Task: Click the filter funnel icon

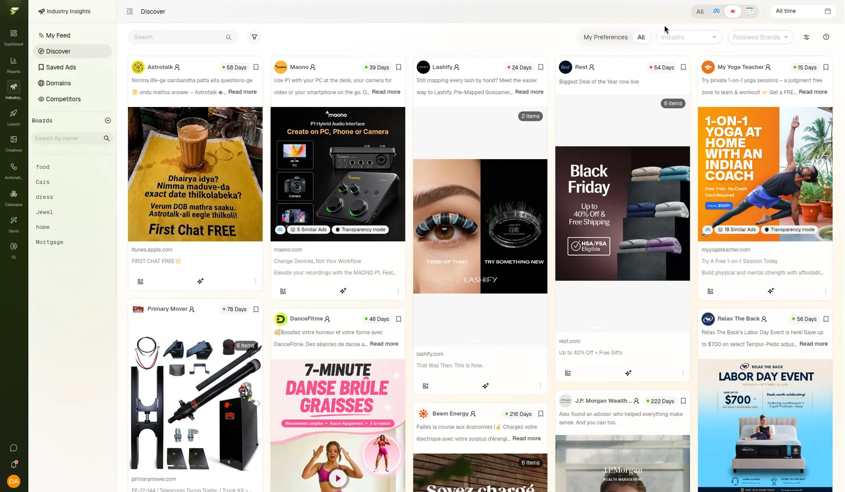Action: (255, 37)
